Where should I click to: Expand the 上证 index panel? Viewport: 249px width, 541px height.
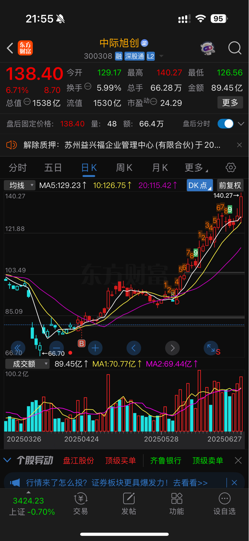(28, 493)
